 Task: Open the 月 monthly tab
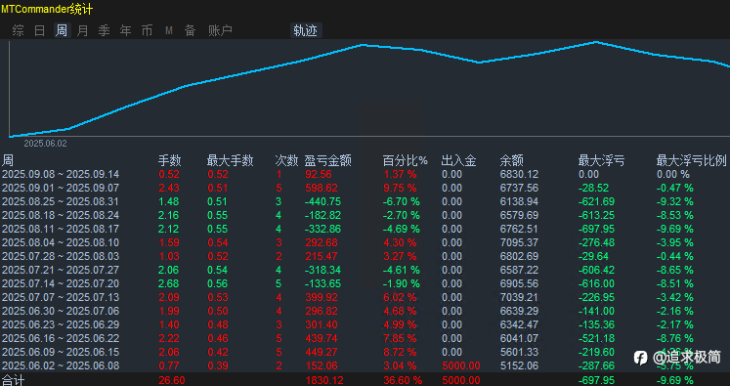pyautogui.click(x=82, y=30)
